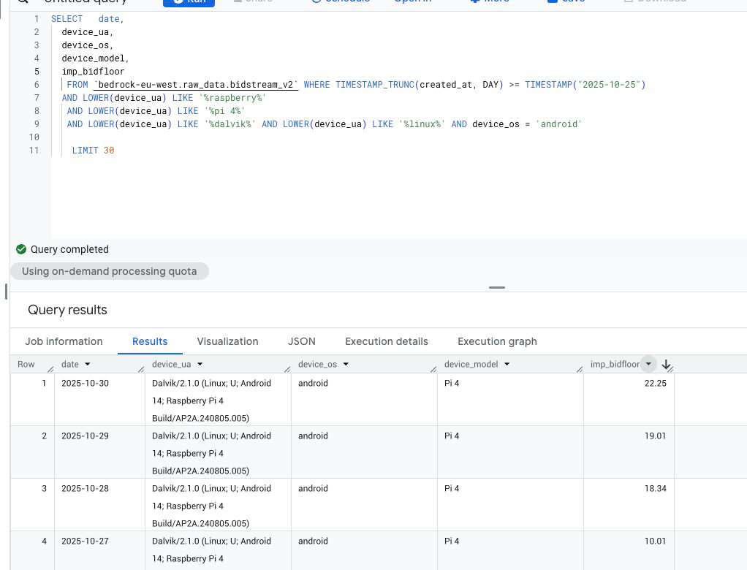The width and height of the screenshot is (747, 570).
Task: Click the LIMIT 30 clause on line 11
Action: (x=93, y=151)
